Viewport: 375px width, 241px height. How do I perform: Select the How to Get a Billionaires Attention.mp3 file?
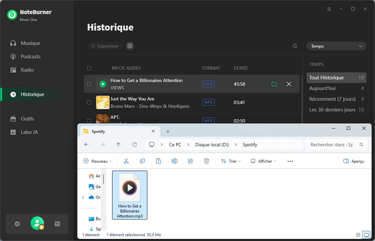129,195
